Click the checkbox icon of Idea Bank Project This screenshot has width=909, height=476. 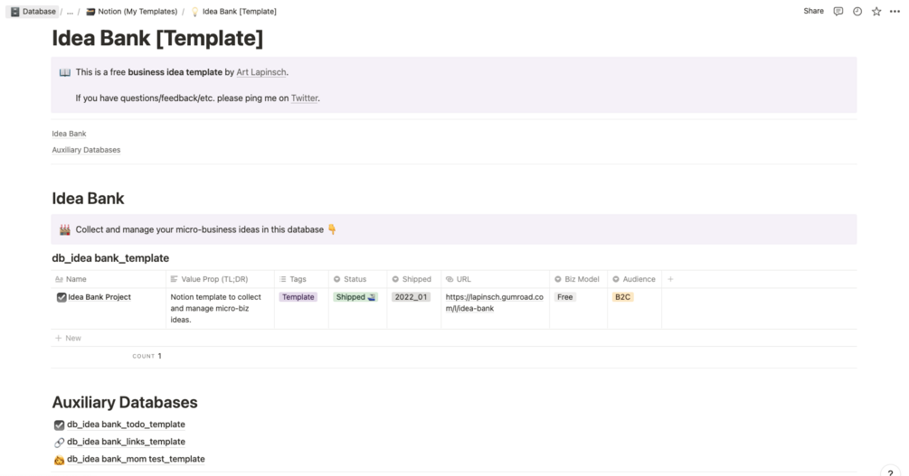click(x=61, y=297)
